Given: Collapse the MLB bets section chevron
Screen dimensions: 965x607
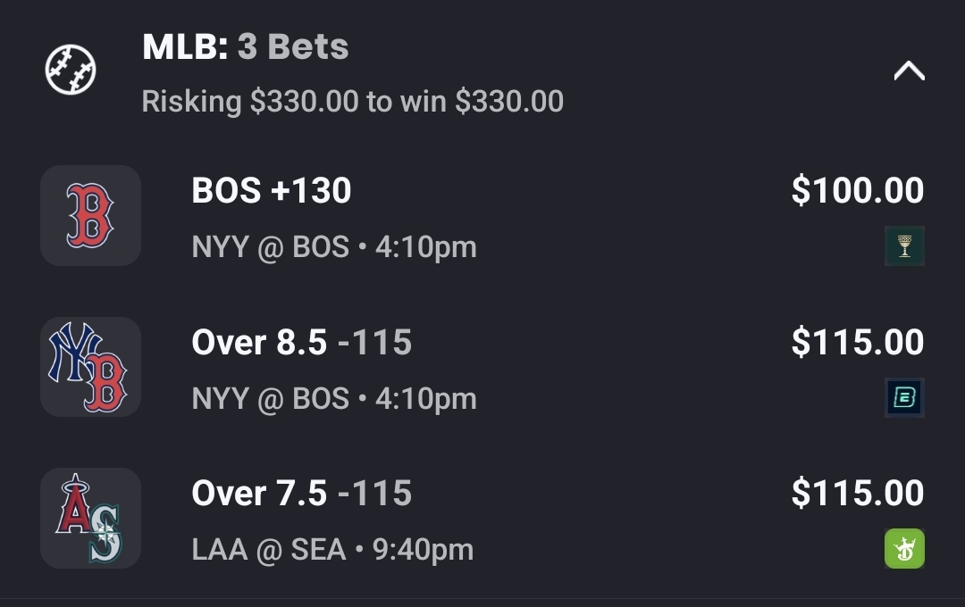Looking at the screenshot, I should coord(909,71).
